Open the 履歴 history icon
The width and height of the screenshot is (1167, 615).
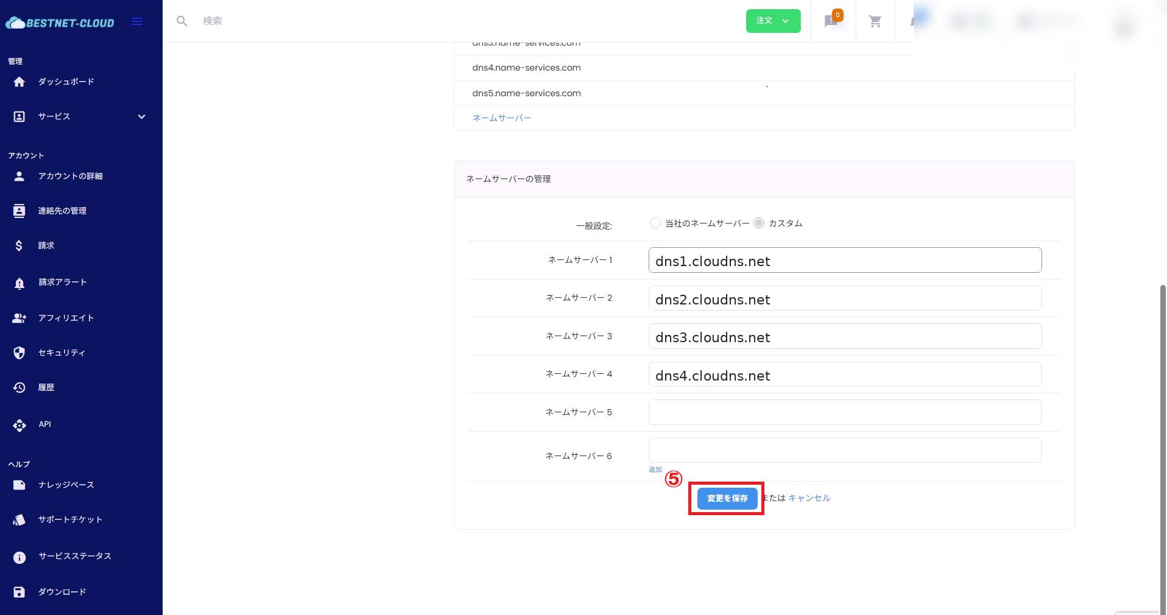pyautogui.click(x=19, y=388)
